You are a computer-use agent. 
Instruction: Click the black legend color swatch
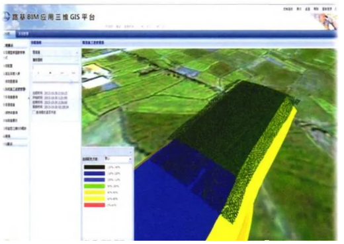pyautogui.click(x=95, y=167)
